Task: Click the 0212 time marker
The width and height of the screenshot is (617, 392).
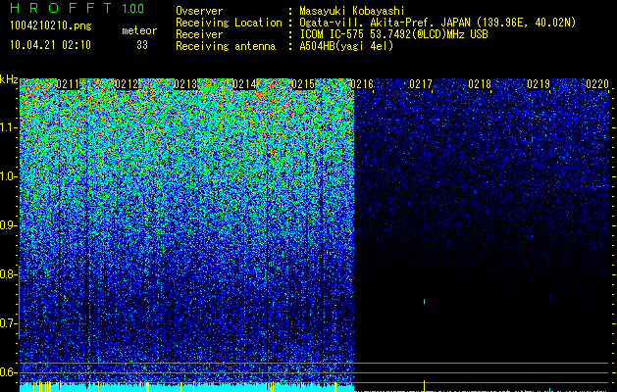Action: (127, 84)
